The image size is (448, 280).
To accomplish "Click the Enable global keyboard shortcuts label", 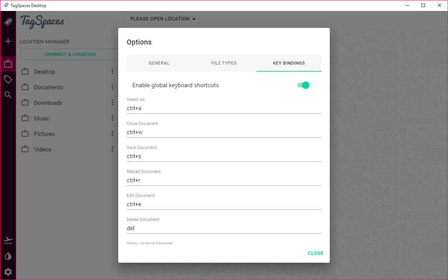I will click(x=175, y=85).
